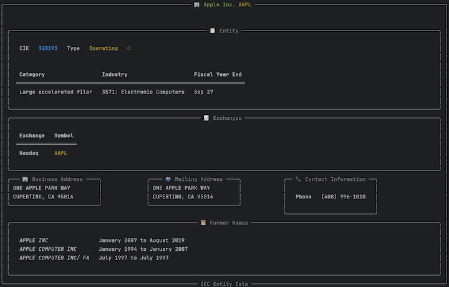Click the Operating type value

pos(104,49)
